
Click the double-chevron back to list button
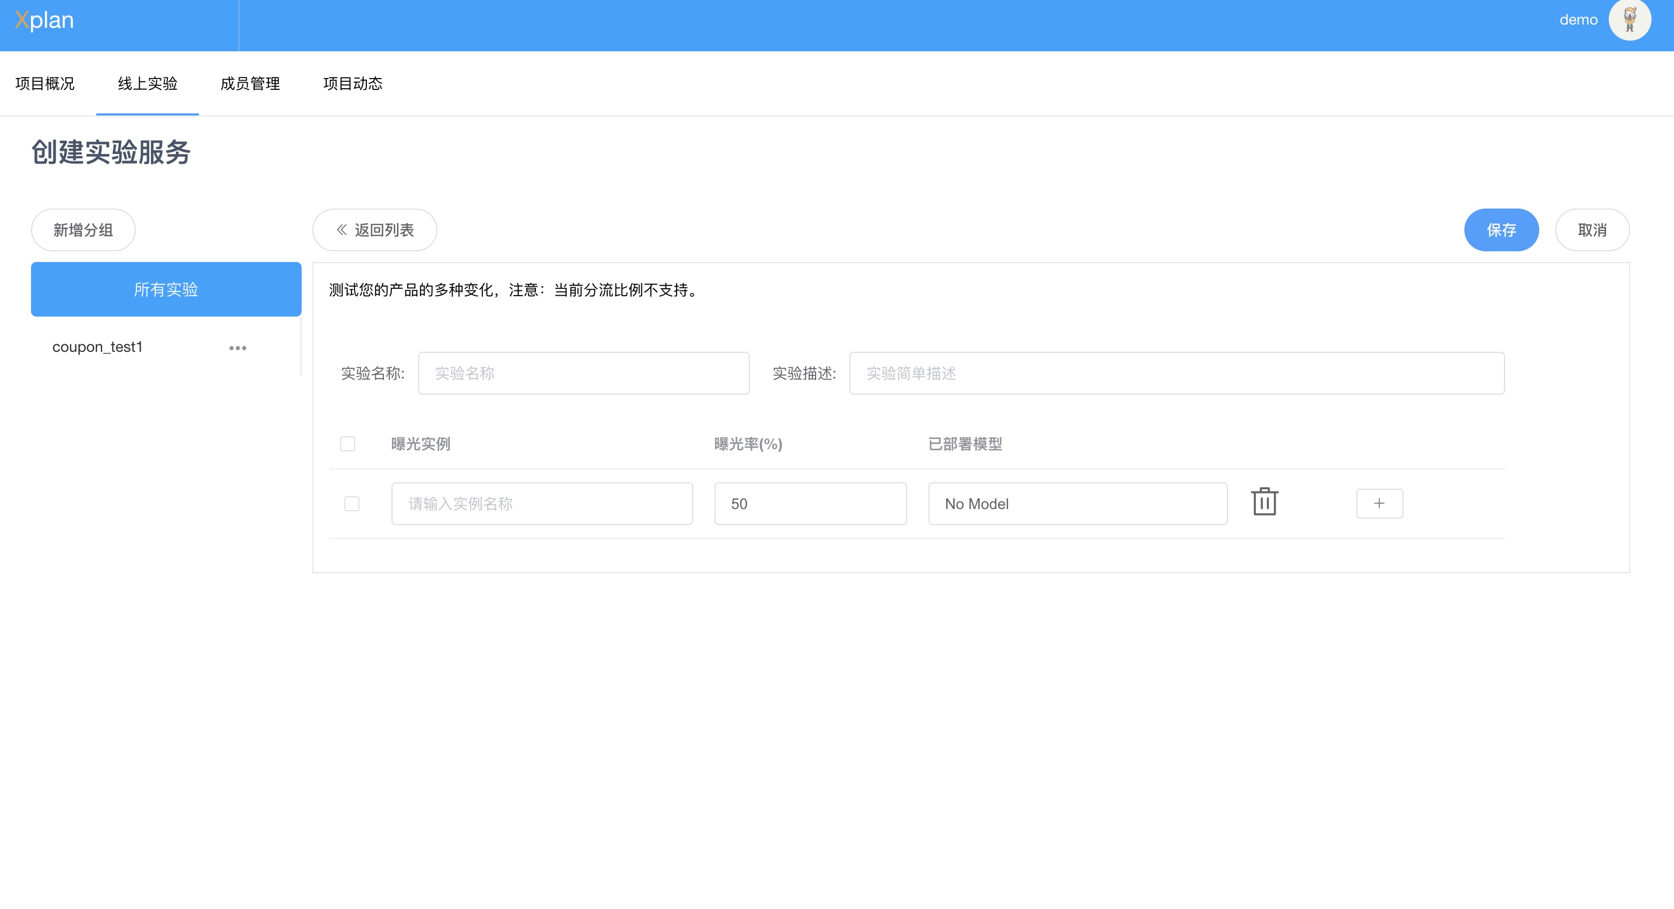(x=374, y=230)
